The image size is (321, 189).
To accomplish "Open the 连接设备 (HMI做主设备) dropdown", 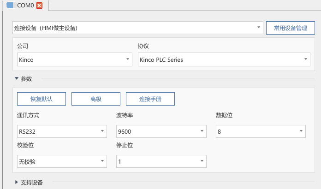I will pos(138,28).
